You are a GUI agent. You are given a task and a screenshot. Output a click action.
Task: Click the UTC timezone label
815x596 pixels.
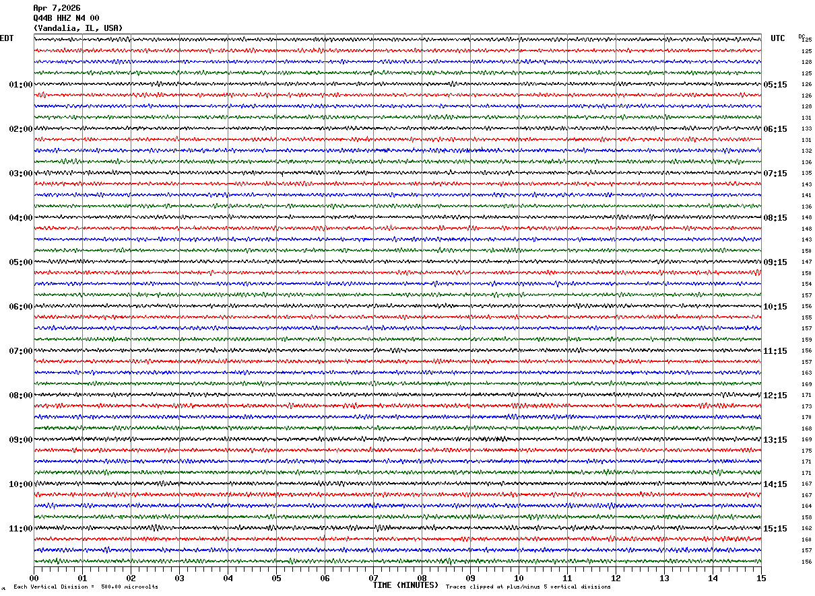pos(778,38)
